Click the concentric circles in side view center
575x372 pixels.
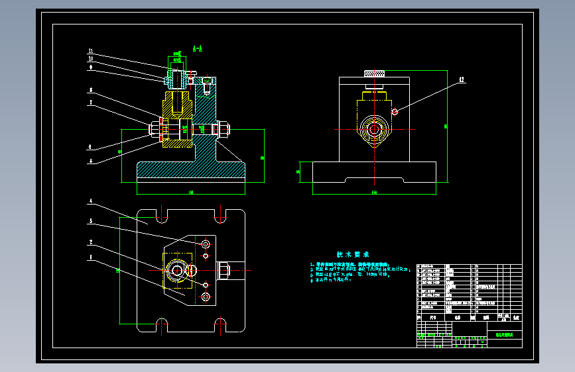374,129
